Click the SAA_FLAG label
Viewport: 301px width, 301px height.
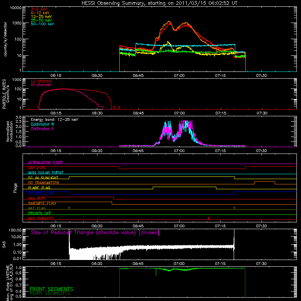37,198
